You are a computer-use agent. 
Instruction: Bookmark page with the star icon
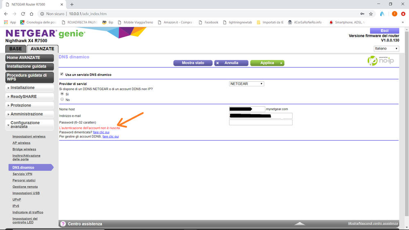371,14
